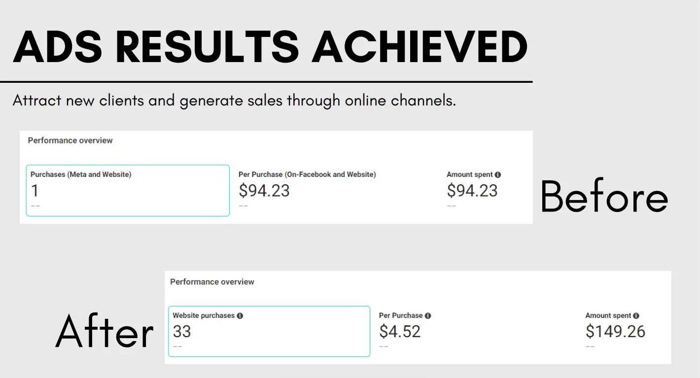Select the $149.26 Amount spent figure
Screen dimensions: 700x378
pyautogui.click(x=615, y=332)
